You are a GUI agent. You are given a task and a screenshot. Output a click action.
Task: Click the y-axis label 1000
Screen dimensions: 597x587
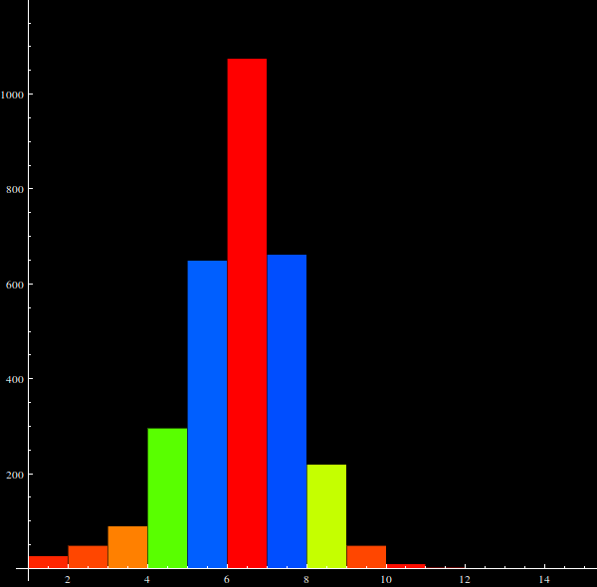(14, 95)
